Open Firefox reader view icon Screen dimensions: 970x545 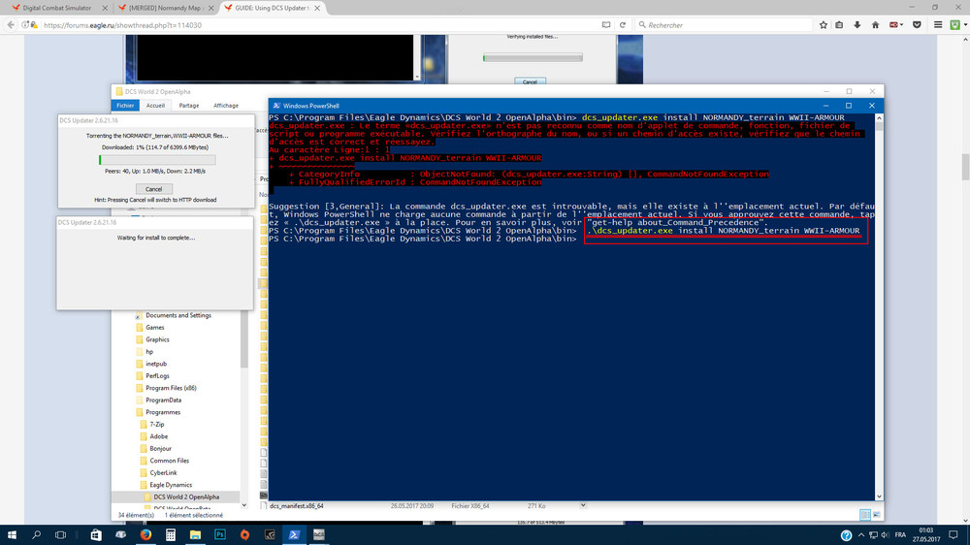click(x=605, y=25)
